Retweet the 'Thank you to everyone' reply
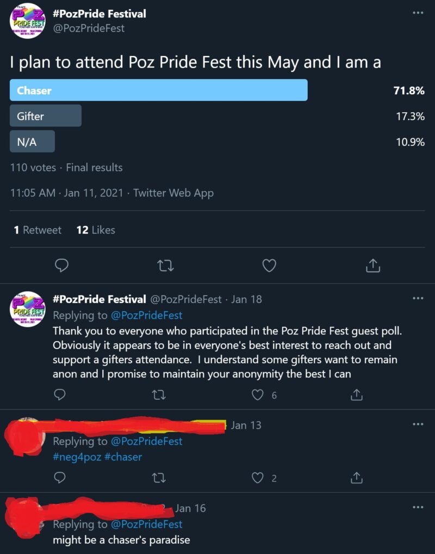The image size is (435, 554). tap(159, 395)
